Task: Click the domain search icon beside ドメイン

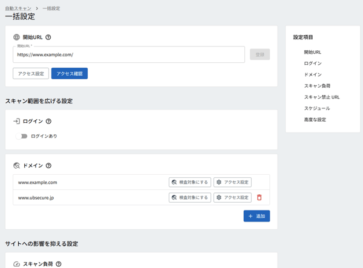Action: [17, 166]
